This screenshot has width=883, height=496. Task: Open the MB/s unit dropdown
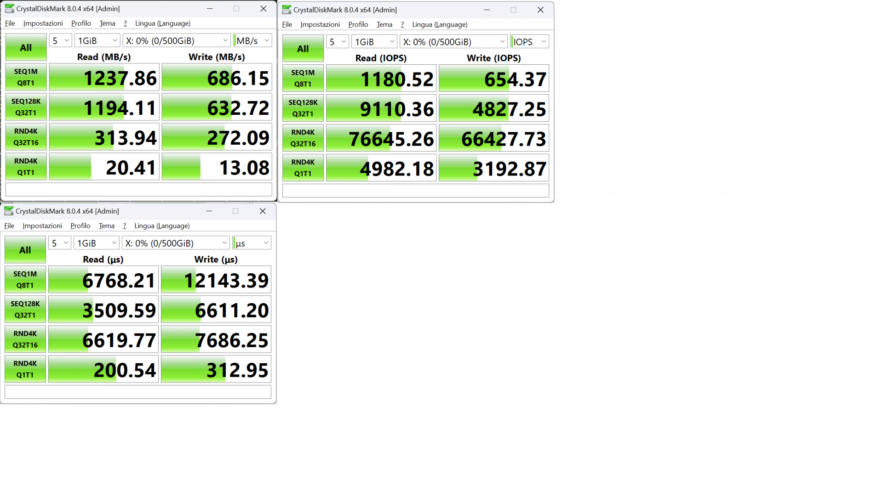(252, 40)
